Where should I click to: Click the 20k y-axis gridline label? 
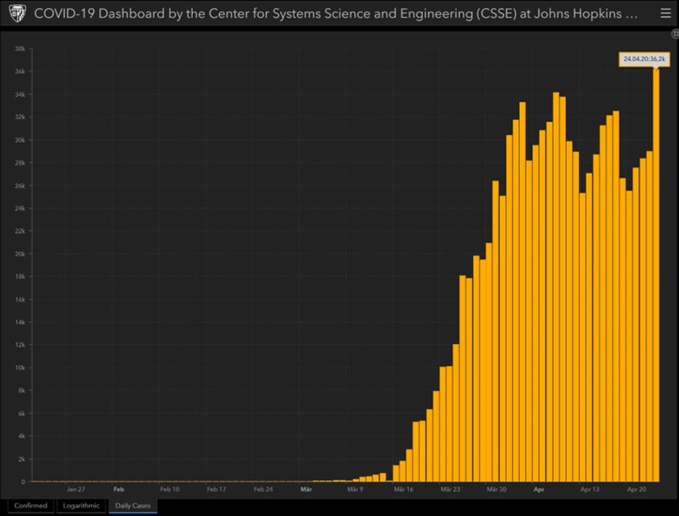20,254
